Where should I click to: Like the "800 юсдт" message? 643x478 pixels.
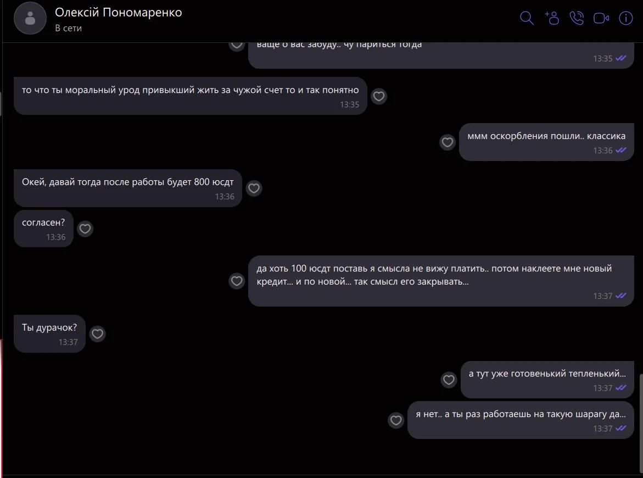click(x=254, y=188)
